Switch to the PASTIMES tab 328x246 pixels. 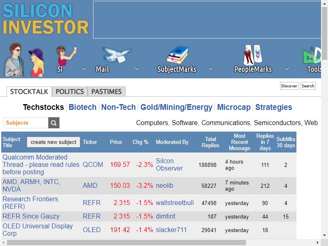point(107,91)
